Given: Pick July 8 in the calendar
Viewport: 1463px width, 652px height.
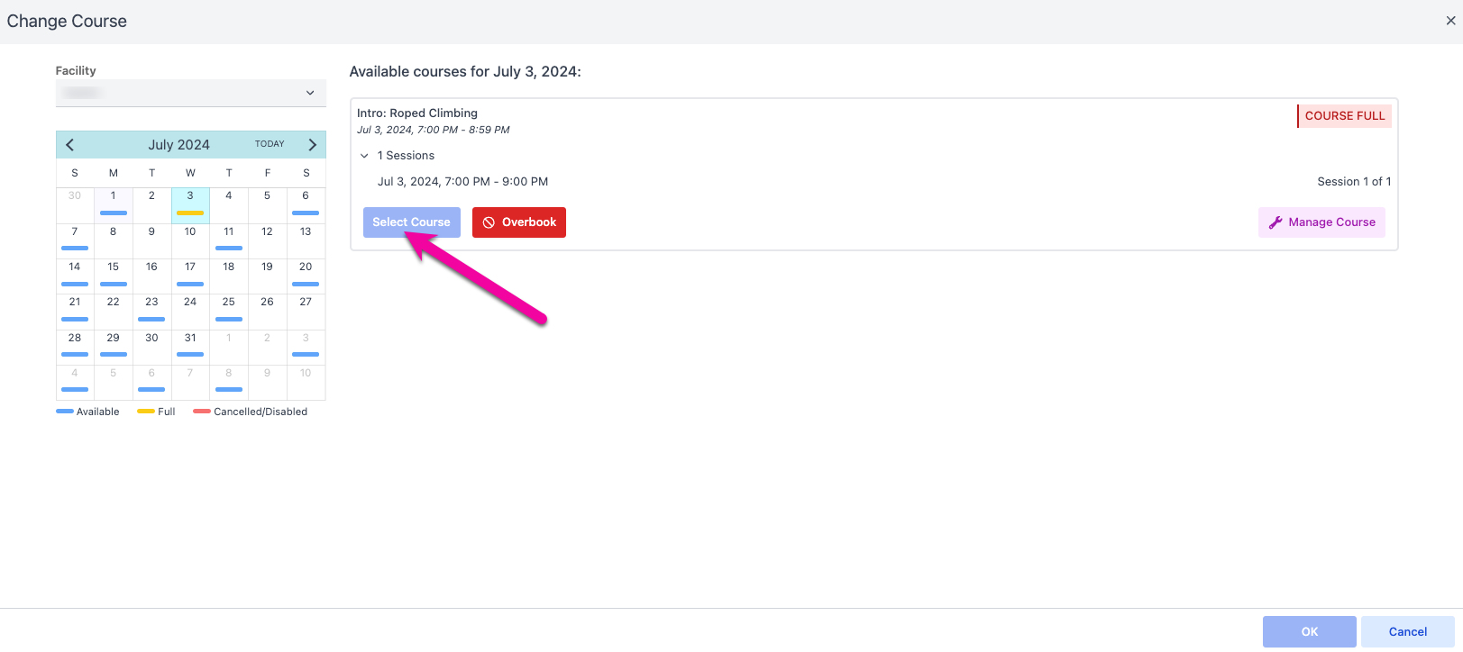Looking at the screenshot, I should pos(114,241).
